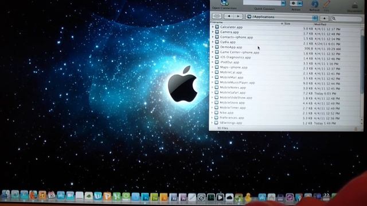Click the Calculator.app size value 5.0 KB
Viewport: 367px width, 206px height.
308,29
